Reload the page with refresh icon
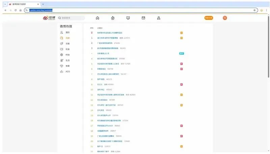Viewport: 270px width, 154px height. point(16,10)
